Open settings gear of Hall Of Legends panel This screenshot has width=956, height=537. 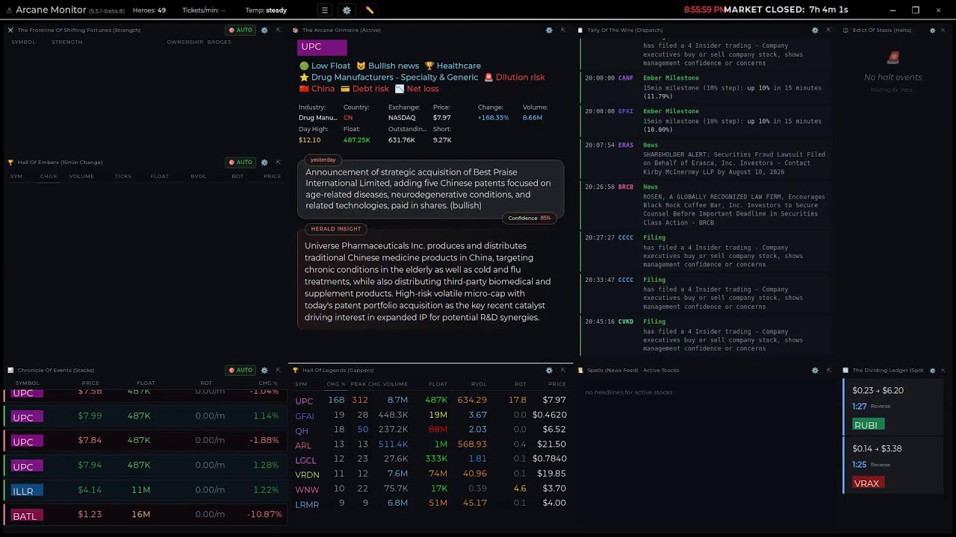click(549, 370)
